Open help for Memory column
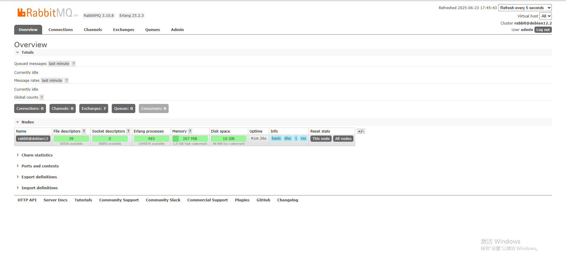 (x=190, y=131)
